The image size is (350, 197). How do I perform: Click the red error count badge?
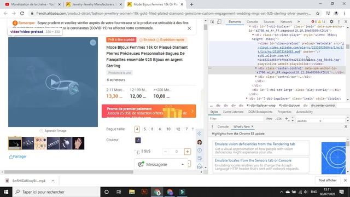pos(314,22)
